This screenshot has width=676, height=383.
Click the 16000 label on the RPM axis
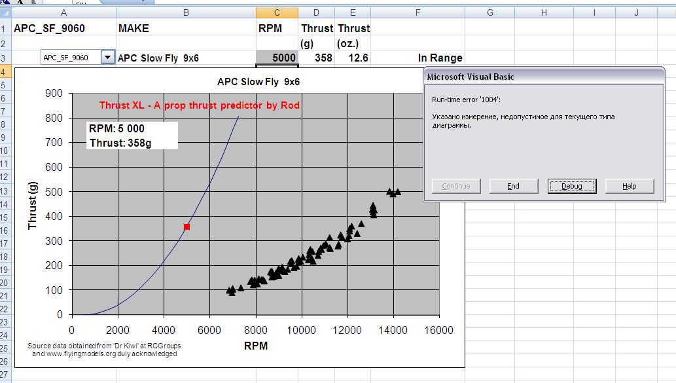(438, 331)
